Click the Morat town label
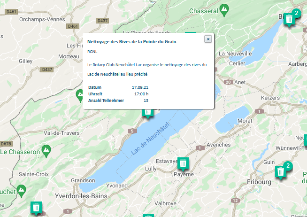The image size is (307, 217). point(245,121)
